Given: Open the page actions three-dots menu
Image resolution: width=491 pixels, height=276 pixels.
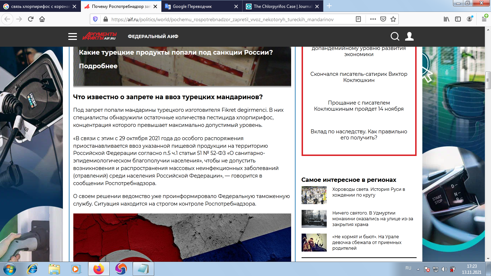Looking at the screenshot, I should (373, 19).
